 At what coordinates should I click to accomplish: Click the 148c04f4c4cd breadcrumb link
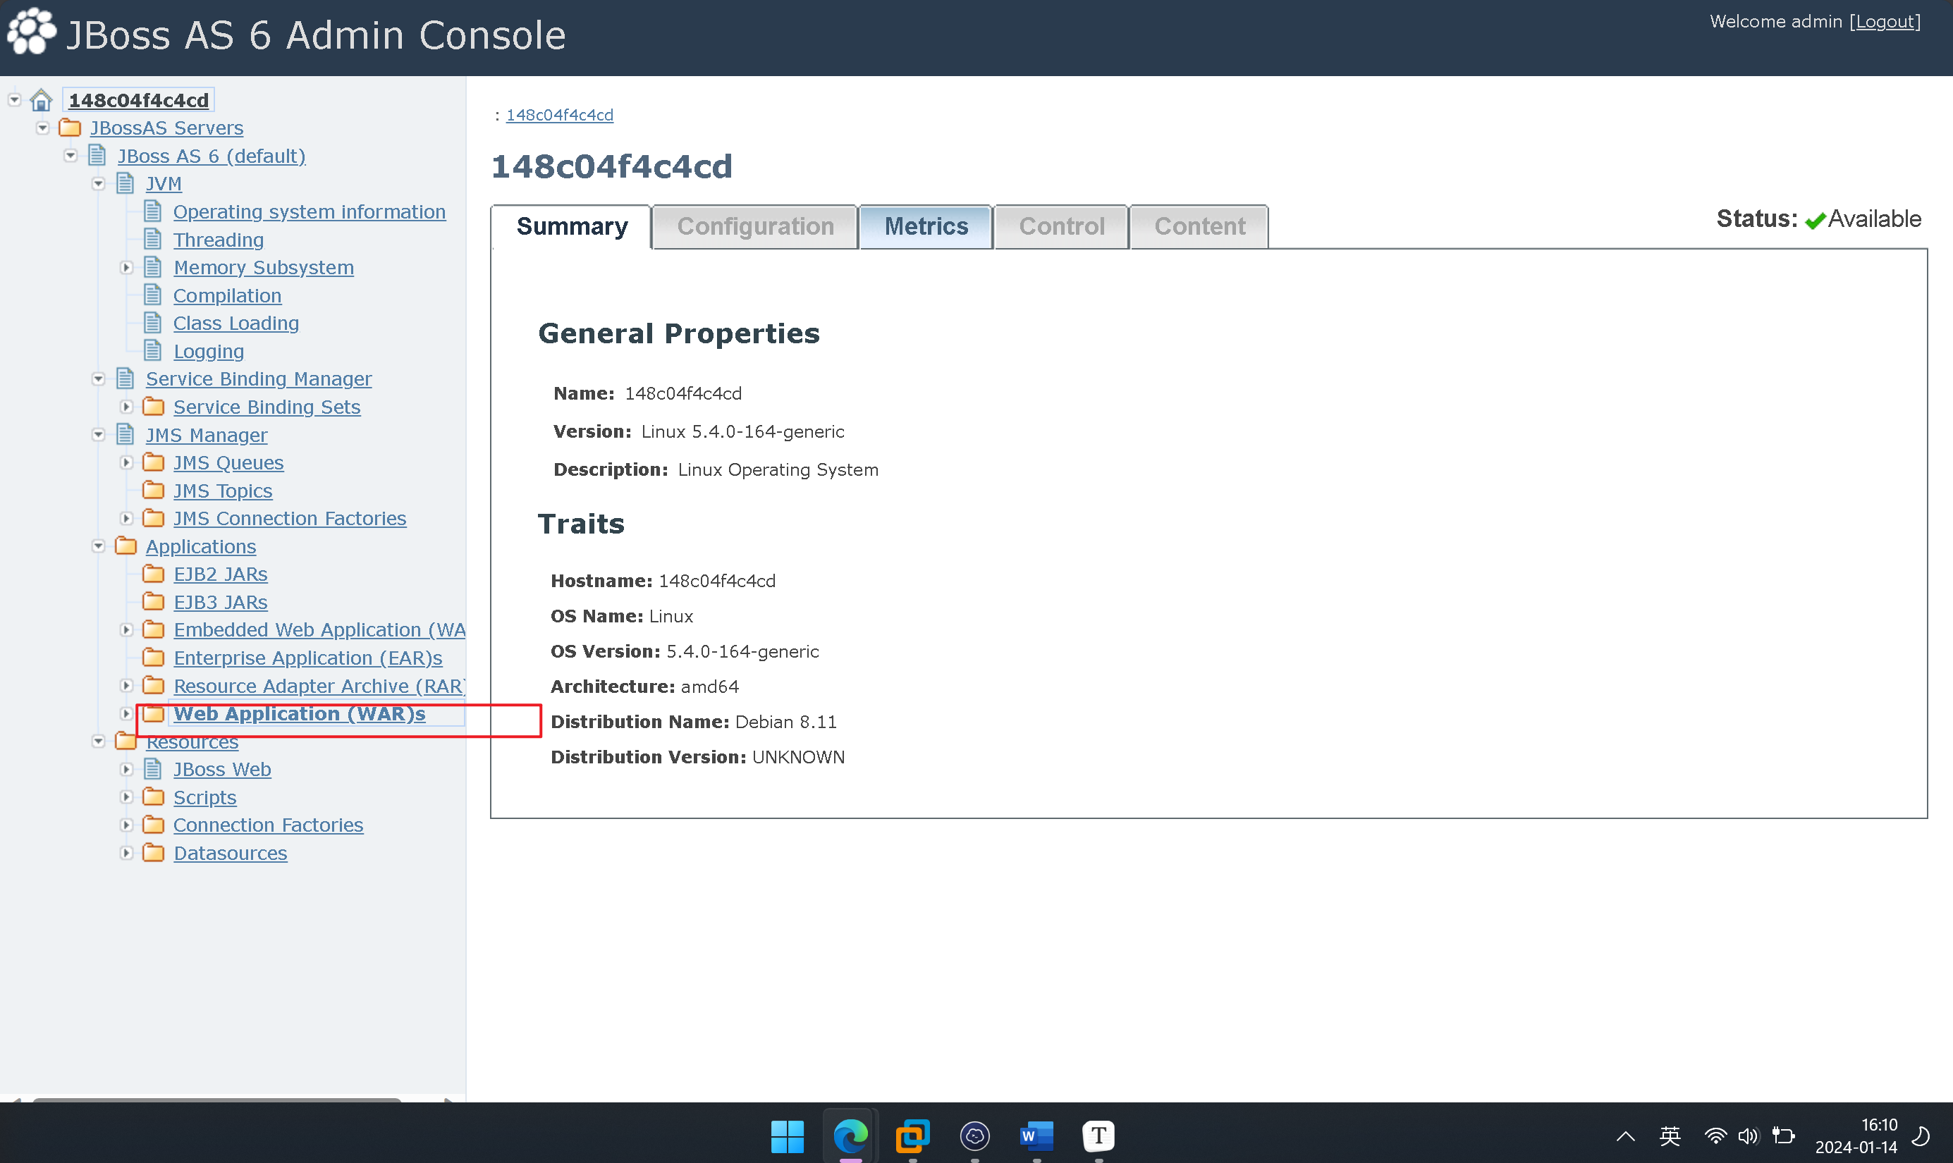tap(560, 115)
